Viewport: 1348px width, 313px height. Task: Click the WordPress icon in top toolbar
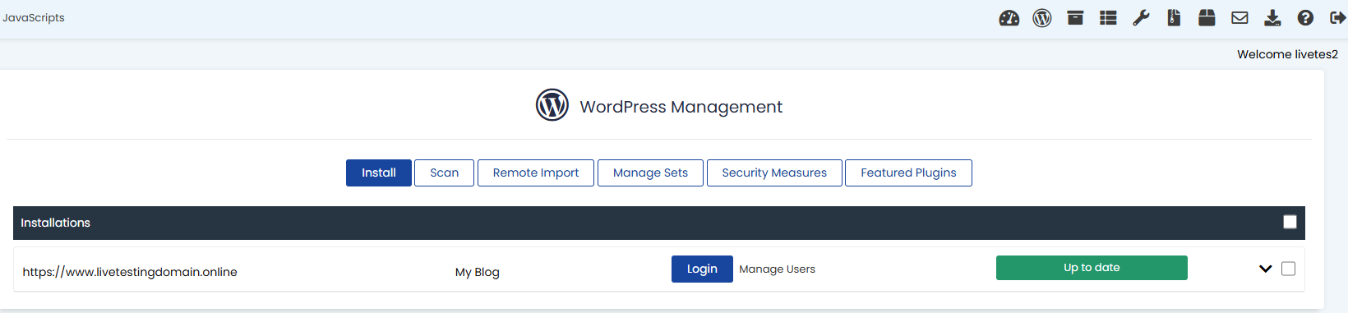(x=1042, y=18)
